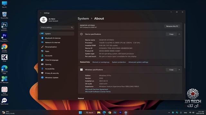Open the weather widget on taskbar
This screenshot has width=206, height=115.
click(x=8, y=112)
